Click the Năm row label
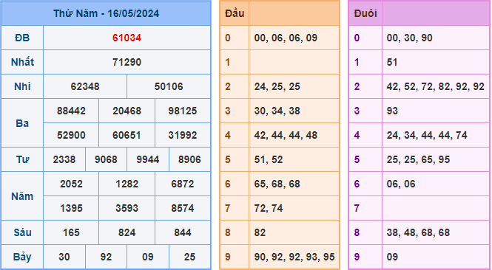Viewport: 492px width, 270px height. coord(22,196)
